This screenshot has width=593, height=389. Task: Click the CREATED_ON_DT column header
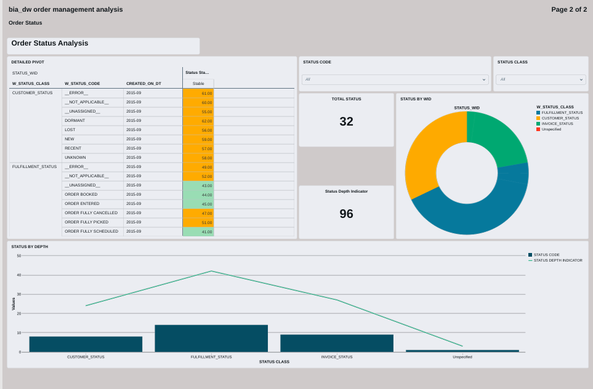143,84
